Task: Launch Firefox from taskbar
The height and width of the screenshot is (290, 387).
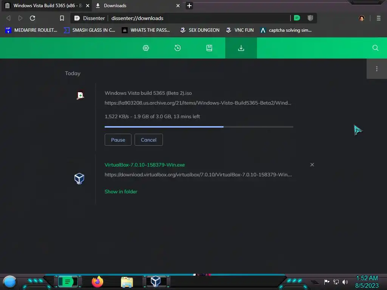Action: coord(98,282)
